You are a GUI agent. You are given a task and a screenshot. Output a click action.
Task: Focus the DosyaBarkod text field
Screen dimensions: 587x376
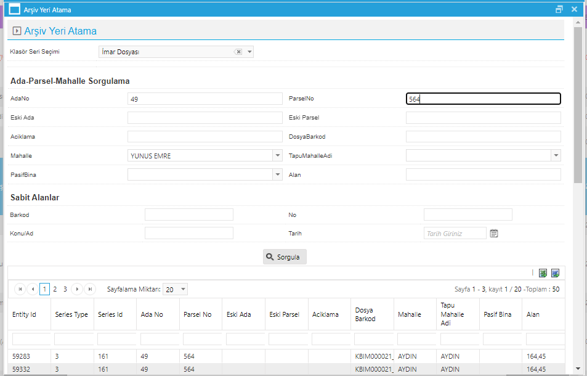pyautogui.click(x=484, y=136)
